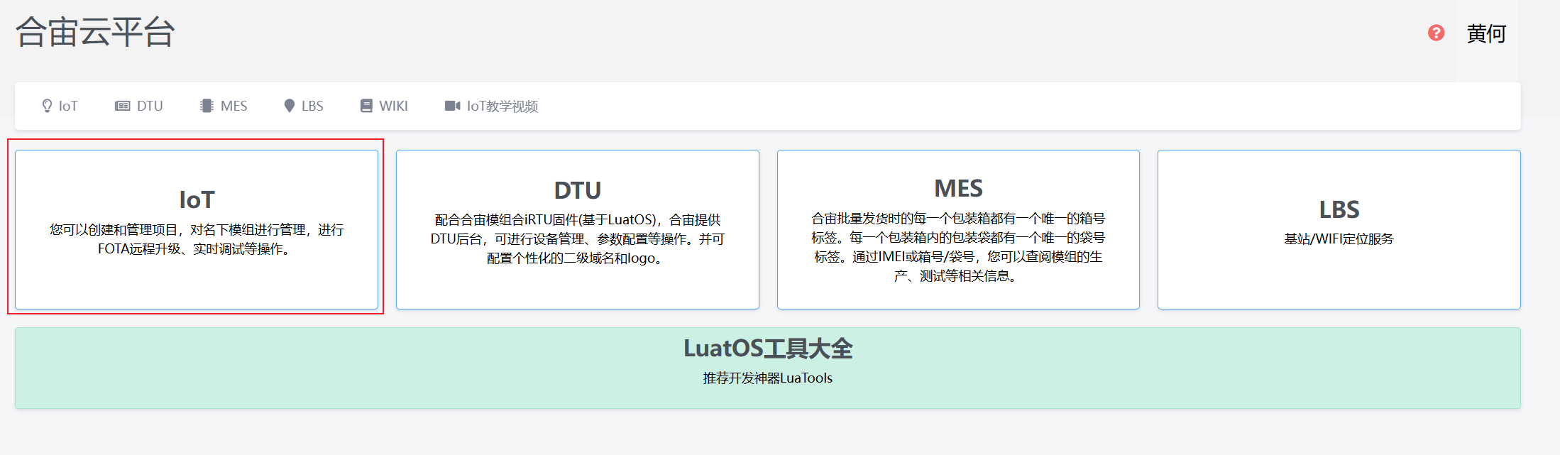Click the chip icon beside MES
The height and width of the screenshot is (455, 1560).
(x=207, y=106)
